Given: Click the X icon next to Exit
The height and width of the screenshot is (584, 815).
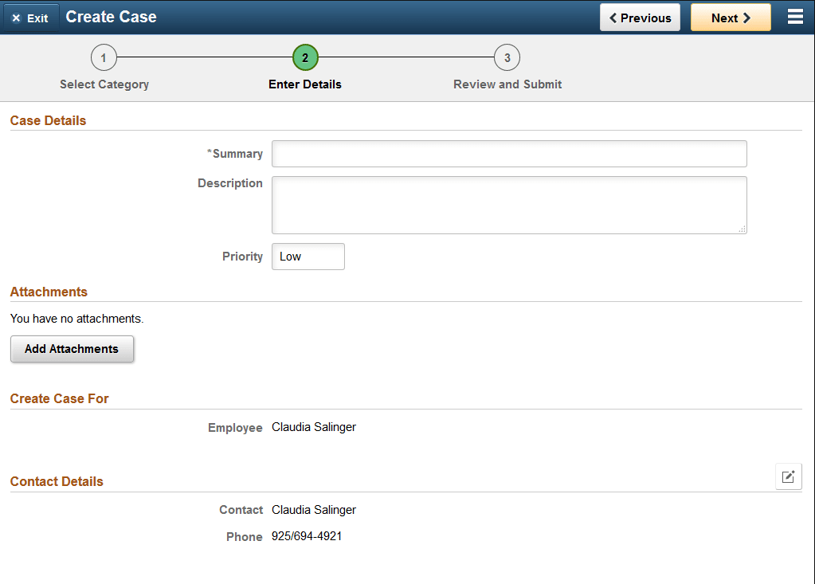Looking at the screenshot, I should click(18, 16).
